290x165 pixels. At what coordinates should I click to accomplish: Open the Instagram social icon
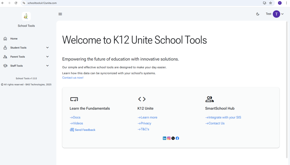click(x=169, y=138)
